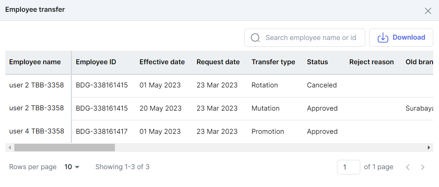Click the Request date column header
The width and height of the screenshot is (439, 187).
[218, 62]
